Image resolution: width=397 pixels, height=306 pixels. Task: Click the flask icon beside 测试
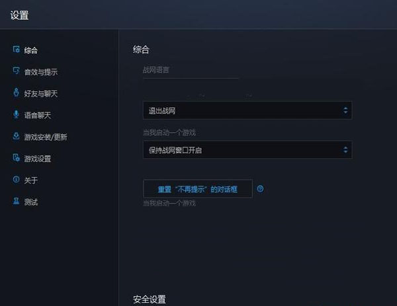click(x=16, y=201)
